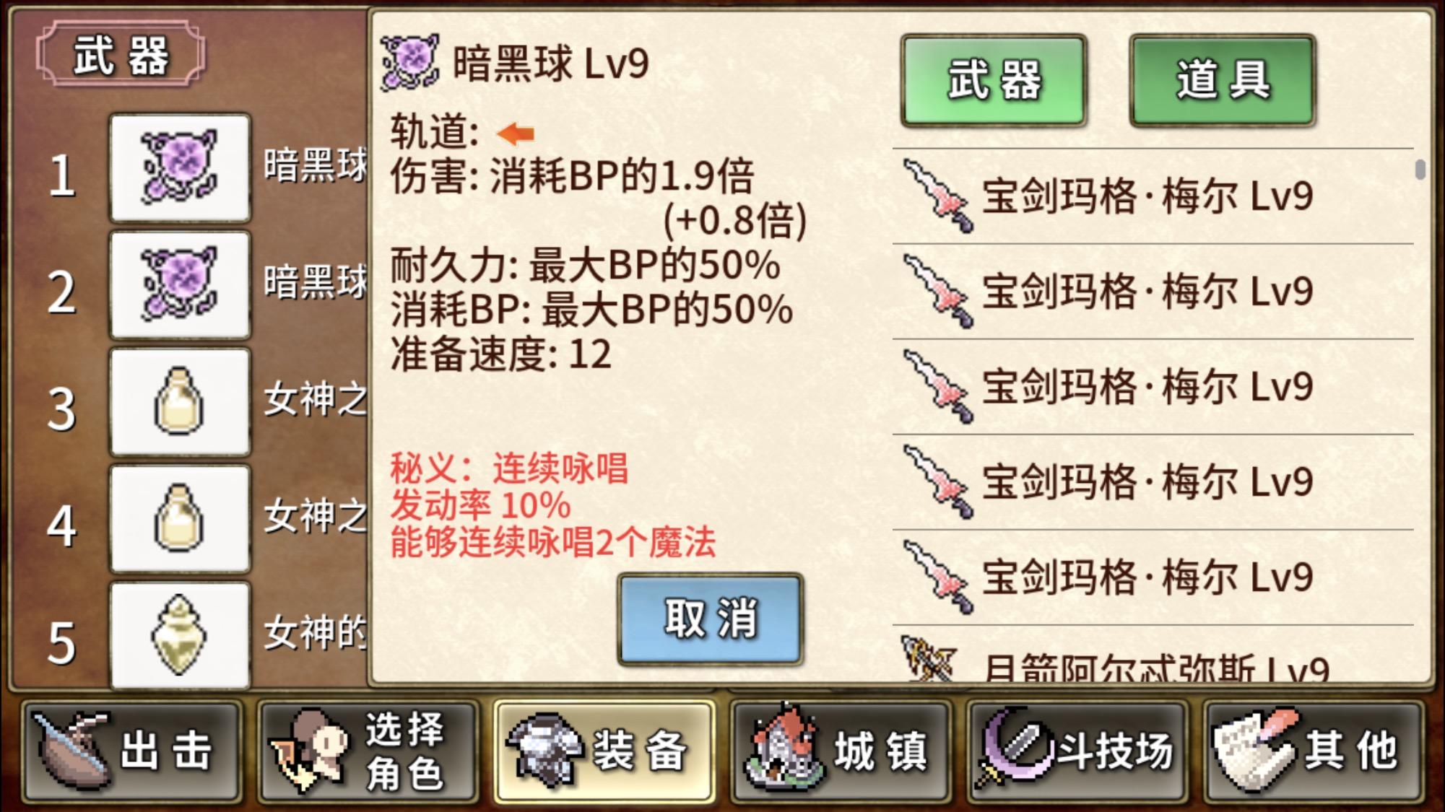Click the 暗黑球 Lv9 orb icon in details
Image resolution: width=1445 pixels, height=812 pixels.
(x=410, y=62)
